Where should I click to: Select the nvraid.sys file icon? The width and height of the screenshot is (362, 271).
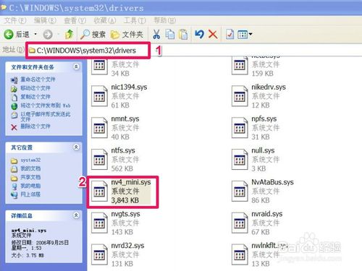point(240,223)
